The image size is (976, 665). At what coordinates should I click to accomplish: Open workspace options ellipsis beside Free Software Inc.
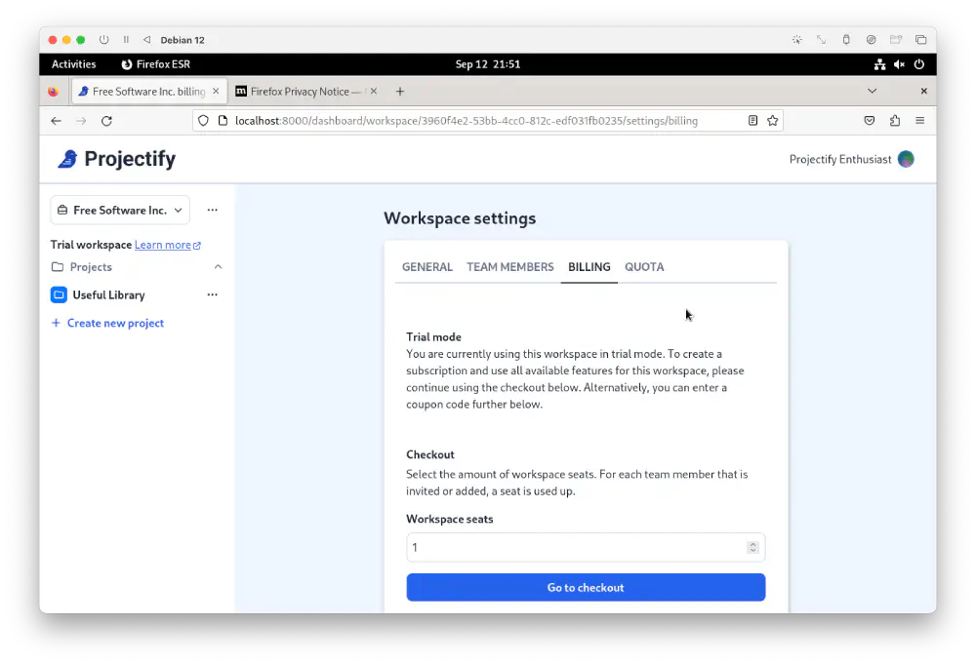point(212,211)
